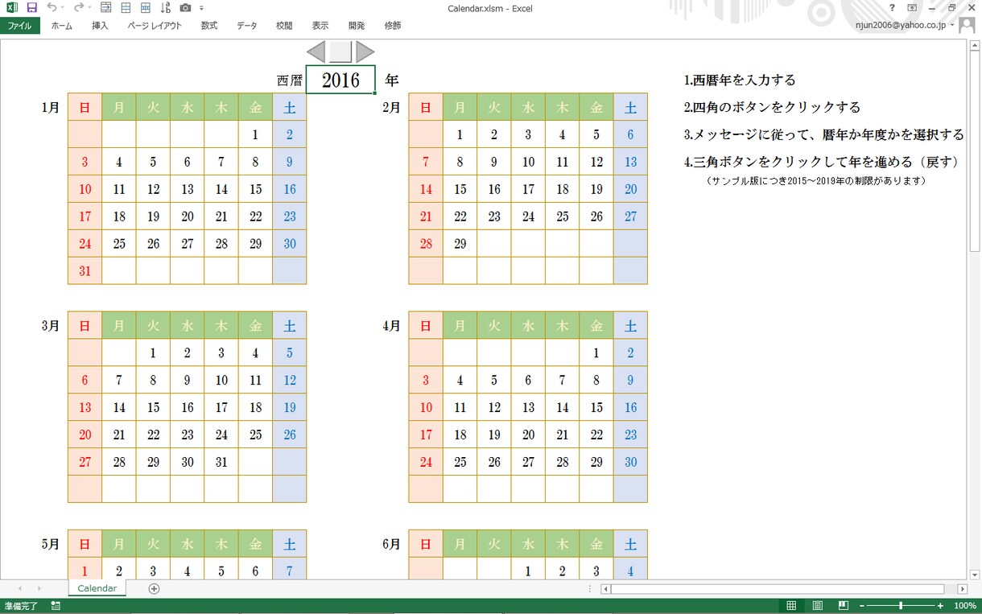This screenshot has width=982, height=614.
Task: Click the macro recording icon in the status bar
Action: pos(55,606)
